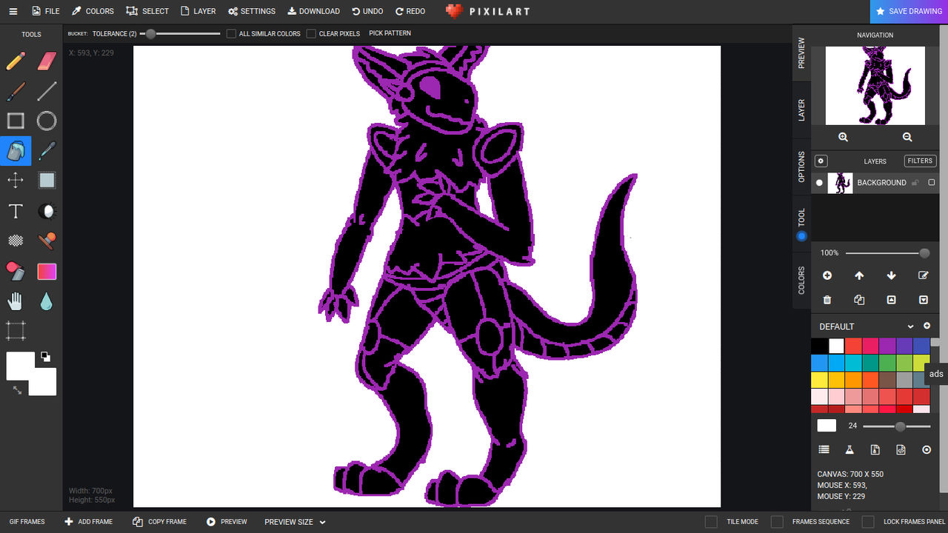The height and width of the screenshot is (533, 948).
Task: Select the Bucket fill tool
Action: pyautogui.click(x=16, y=151)
